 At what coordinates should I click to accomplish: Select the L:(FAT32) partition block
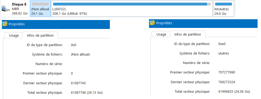click(x=132, y=9)
